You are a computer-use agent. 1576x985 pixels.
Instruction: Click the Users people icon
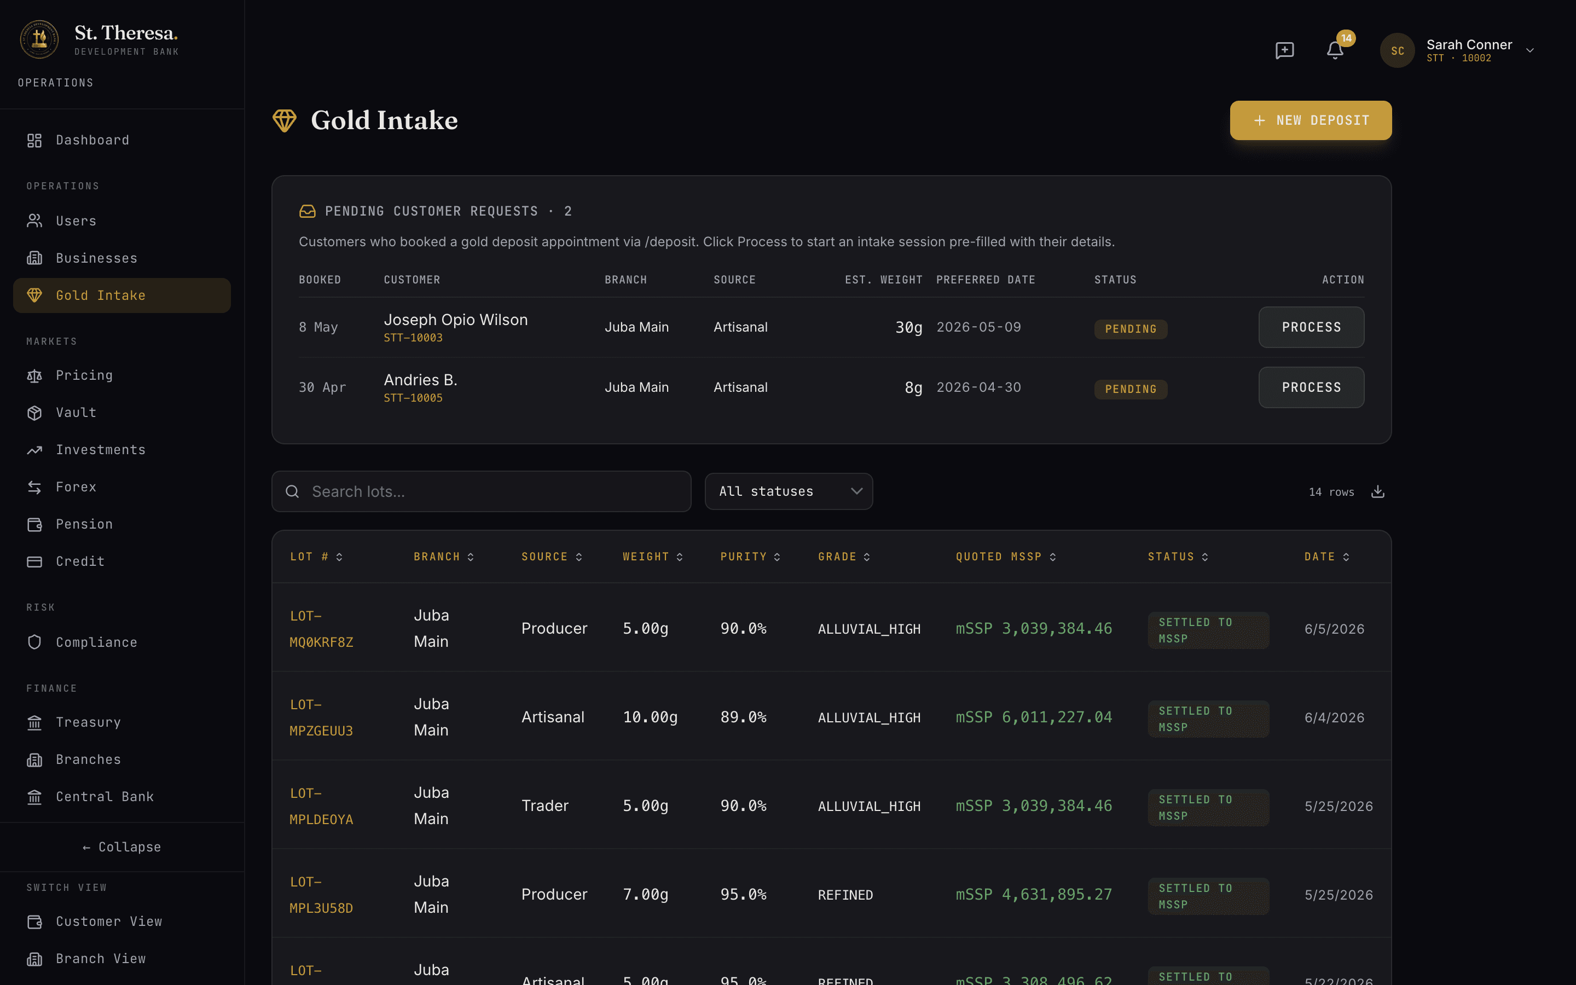pyautogui.click(x=34, y=221)
